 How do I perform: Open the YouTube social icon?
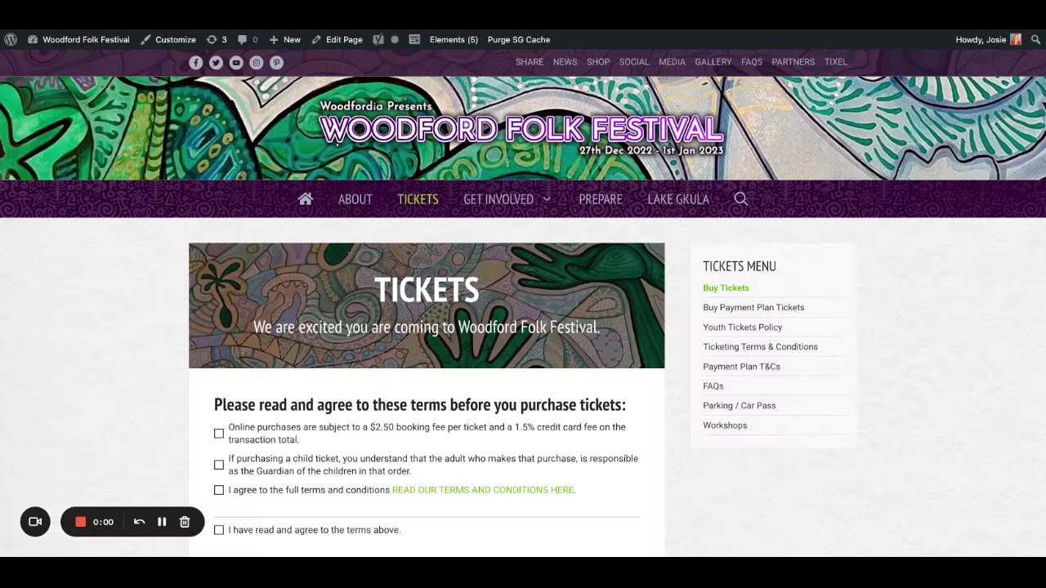click(x=236, y=62)
